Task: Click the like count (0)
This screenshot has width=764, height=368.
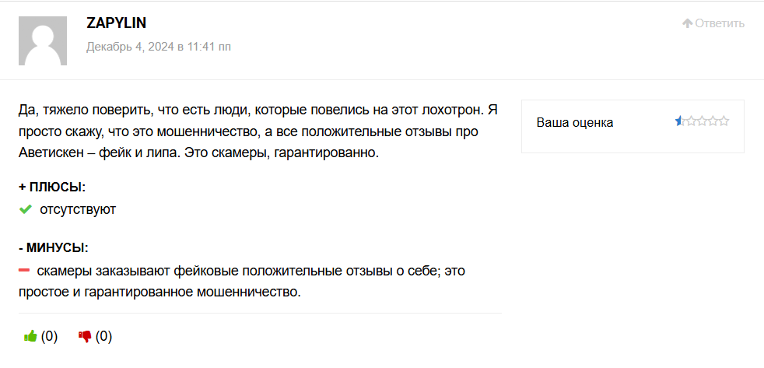Action: click(50, 336)
